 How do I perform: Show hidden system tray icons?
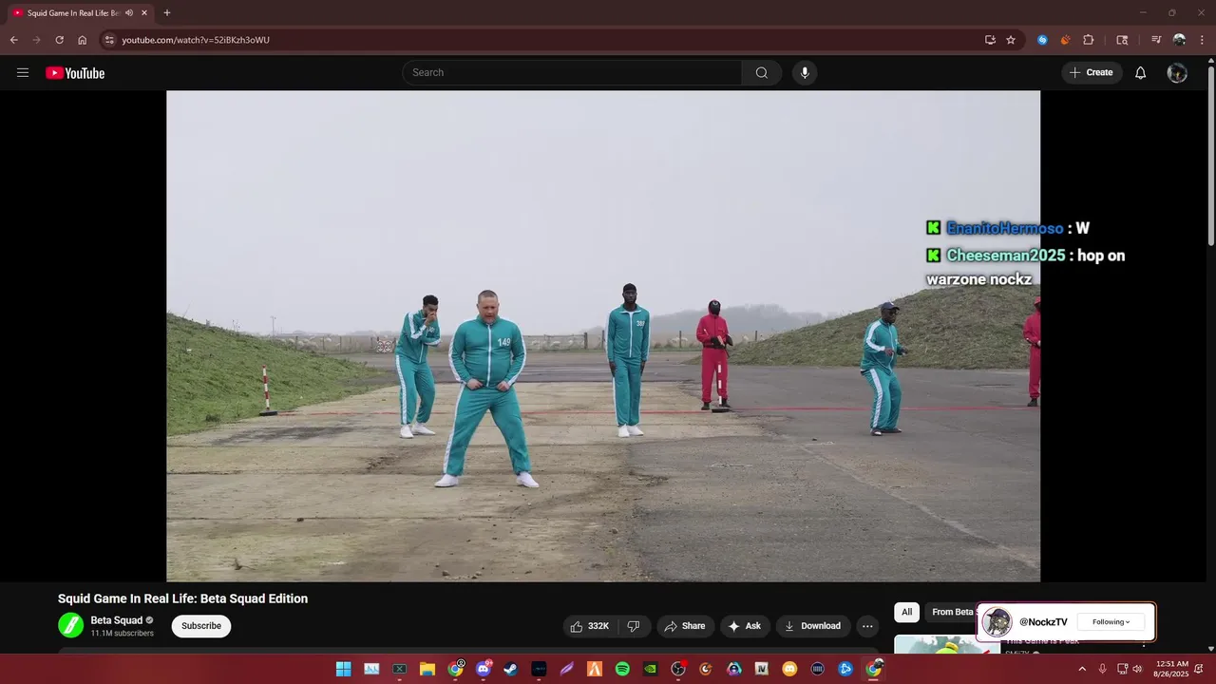click(1081, 669)
